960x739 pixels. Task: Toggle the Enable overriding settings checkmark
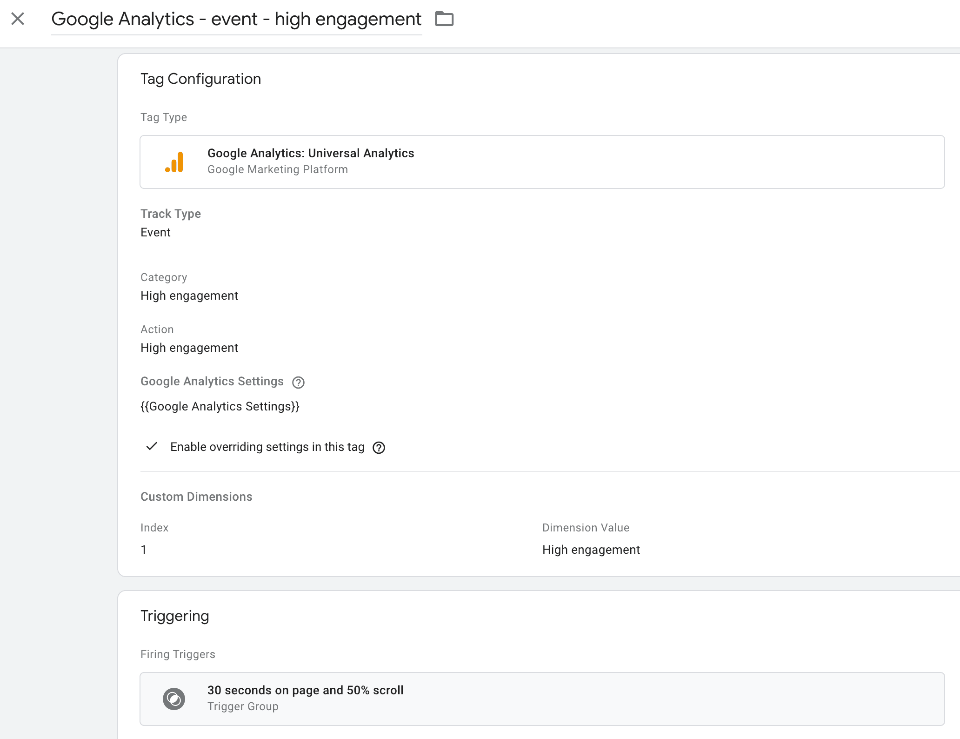tap(152, 447)
